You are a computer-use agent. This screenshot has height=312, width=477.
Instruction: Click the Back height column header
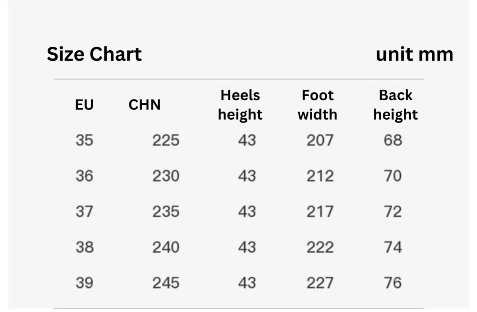pos(395,105)
